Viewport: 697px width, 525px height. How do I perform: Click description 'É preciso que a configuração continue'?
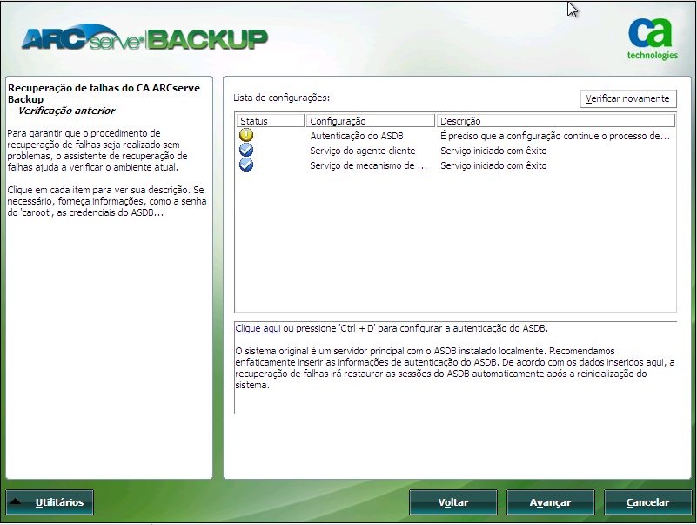tap(555, 136)
